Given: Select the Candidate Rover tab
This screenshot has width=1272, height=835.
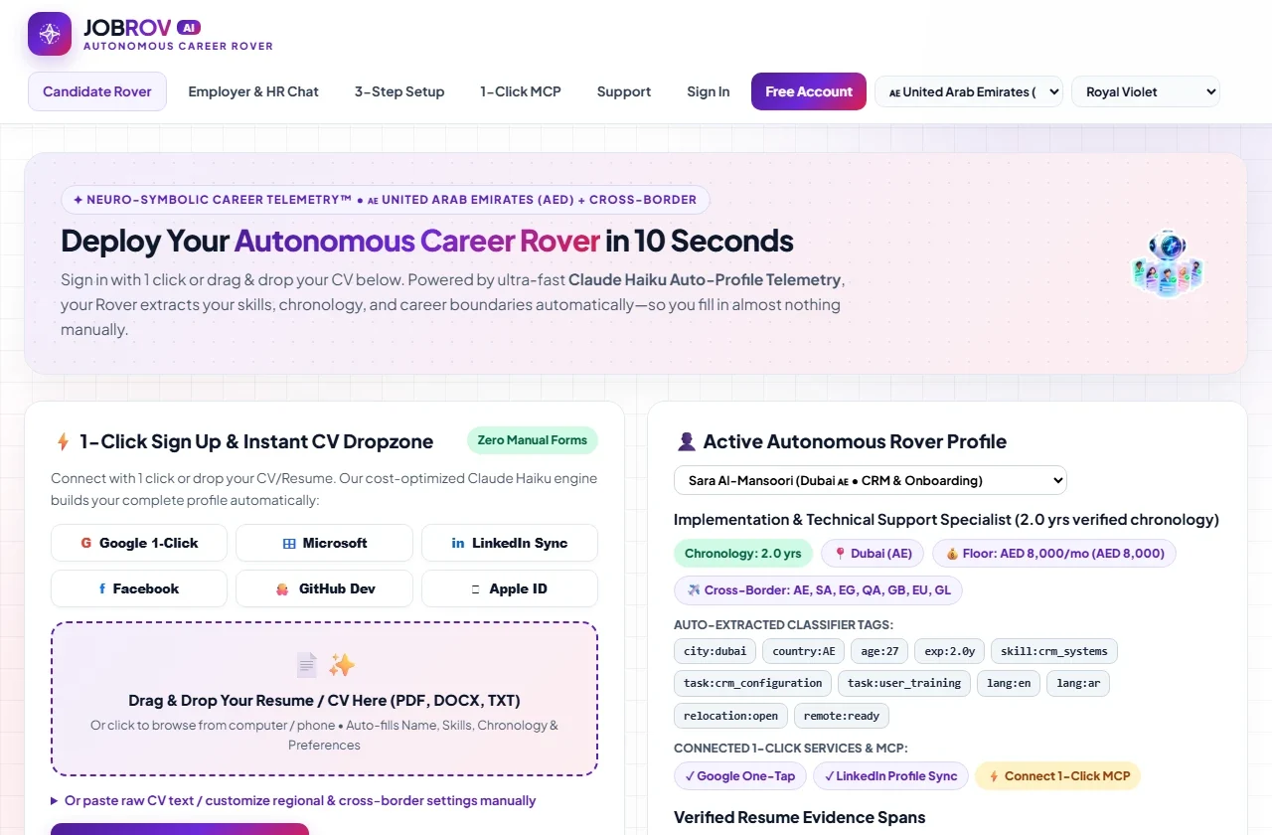Looking at the screenshot, I should [x=97, y=91].
